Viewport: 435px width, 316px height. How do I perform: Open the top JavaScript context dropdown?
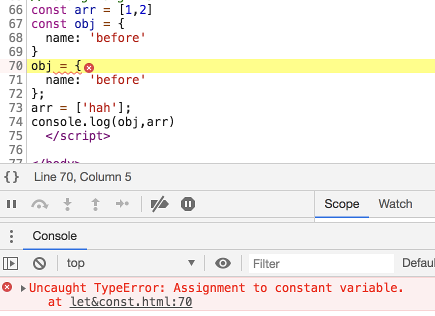[x=130, y=263]
